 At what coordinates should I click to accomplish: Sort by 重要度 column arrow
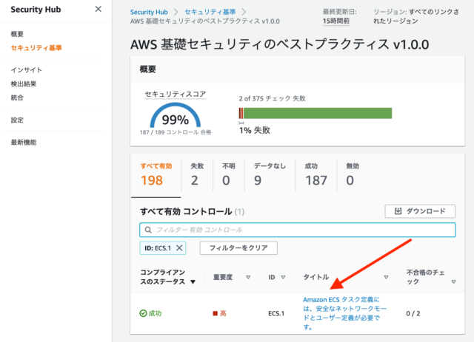(248, 277)
